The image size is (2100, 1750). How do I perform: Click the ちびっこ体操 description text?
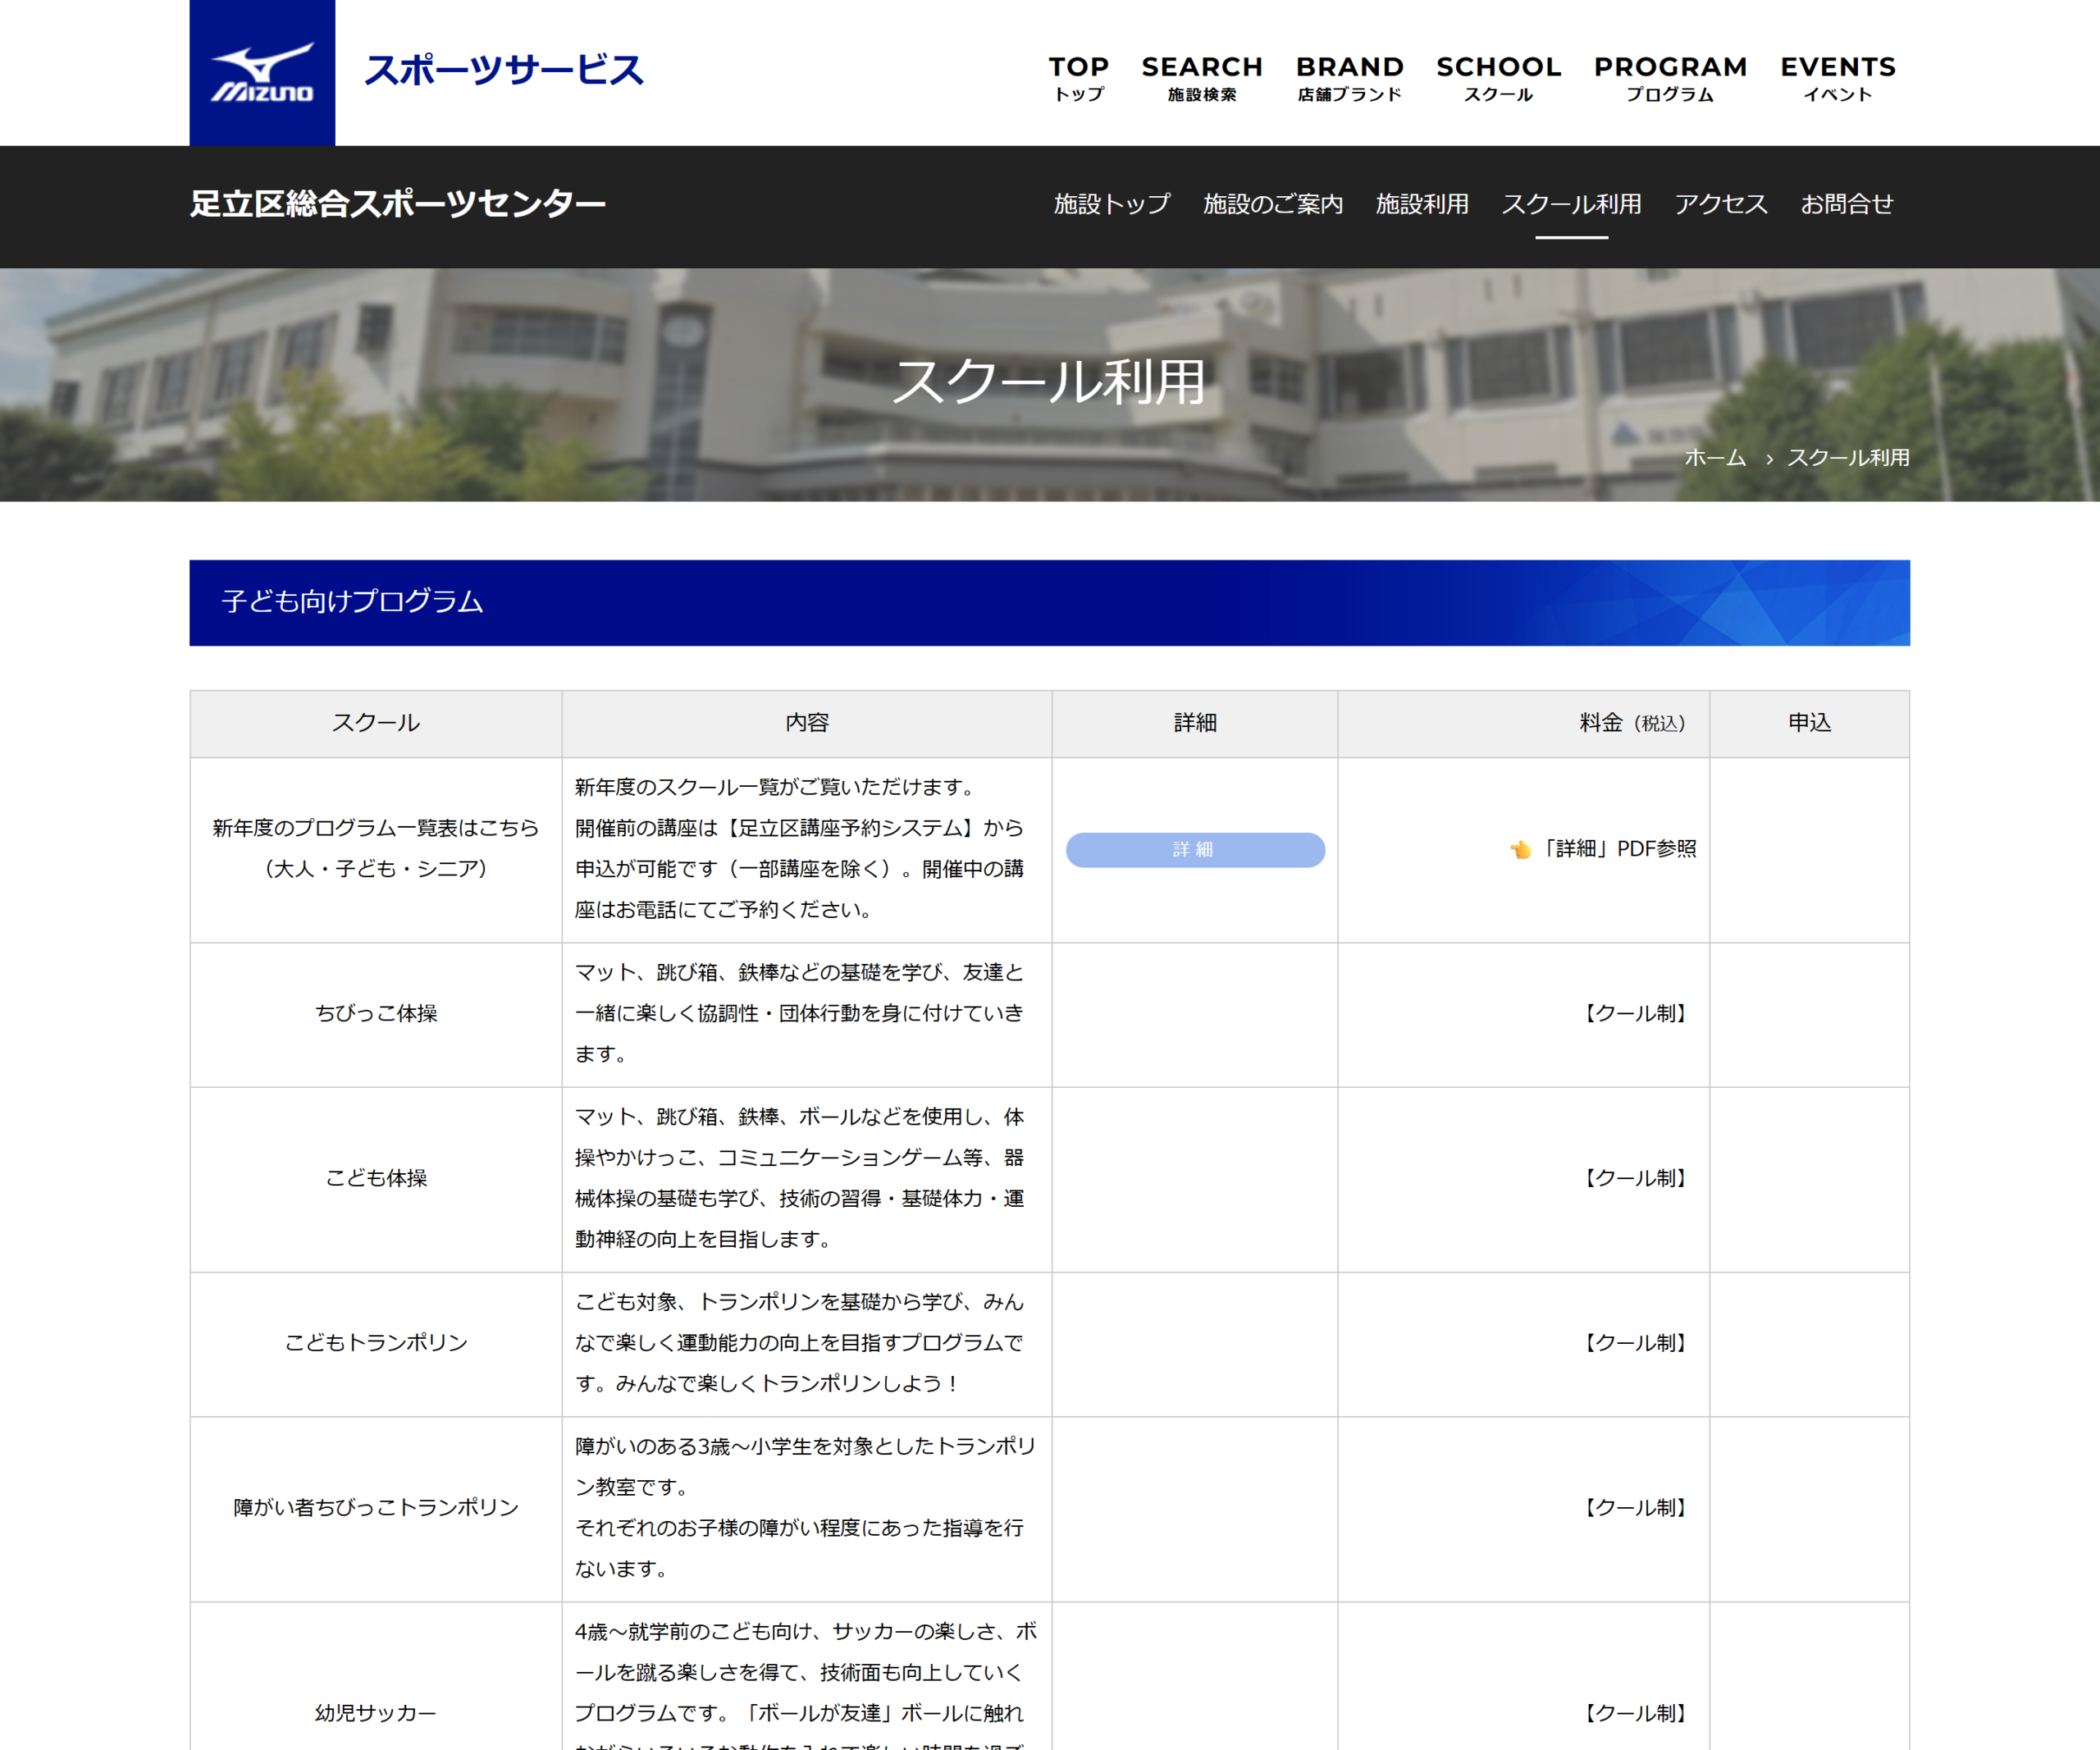800,1014
